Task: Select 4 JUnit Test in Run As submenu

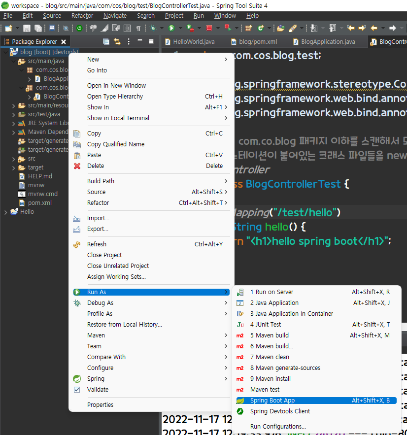Action: click(316, 325)
